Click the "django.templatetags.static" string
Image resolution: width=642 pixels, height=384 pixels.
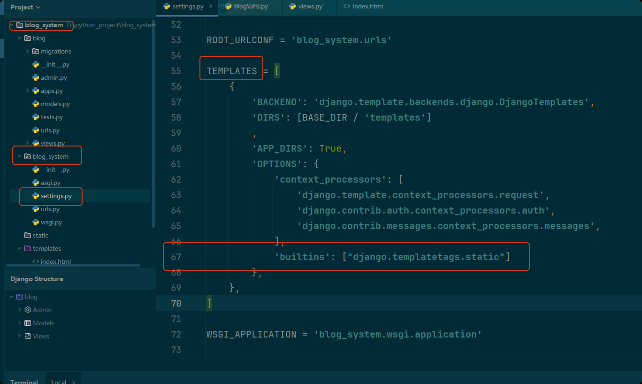point(426,257)
